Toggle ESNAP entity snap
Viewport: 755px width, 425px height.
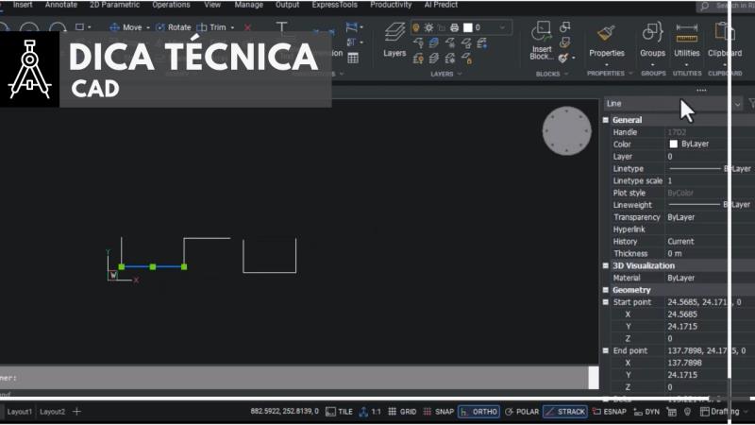pyautogui.click(x=610, y=412)
